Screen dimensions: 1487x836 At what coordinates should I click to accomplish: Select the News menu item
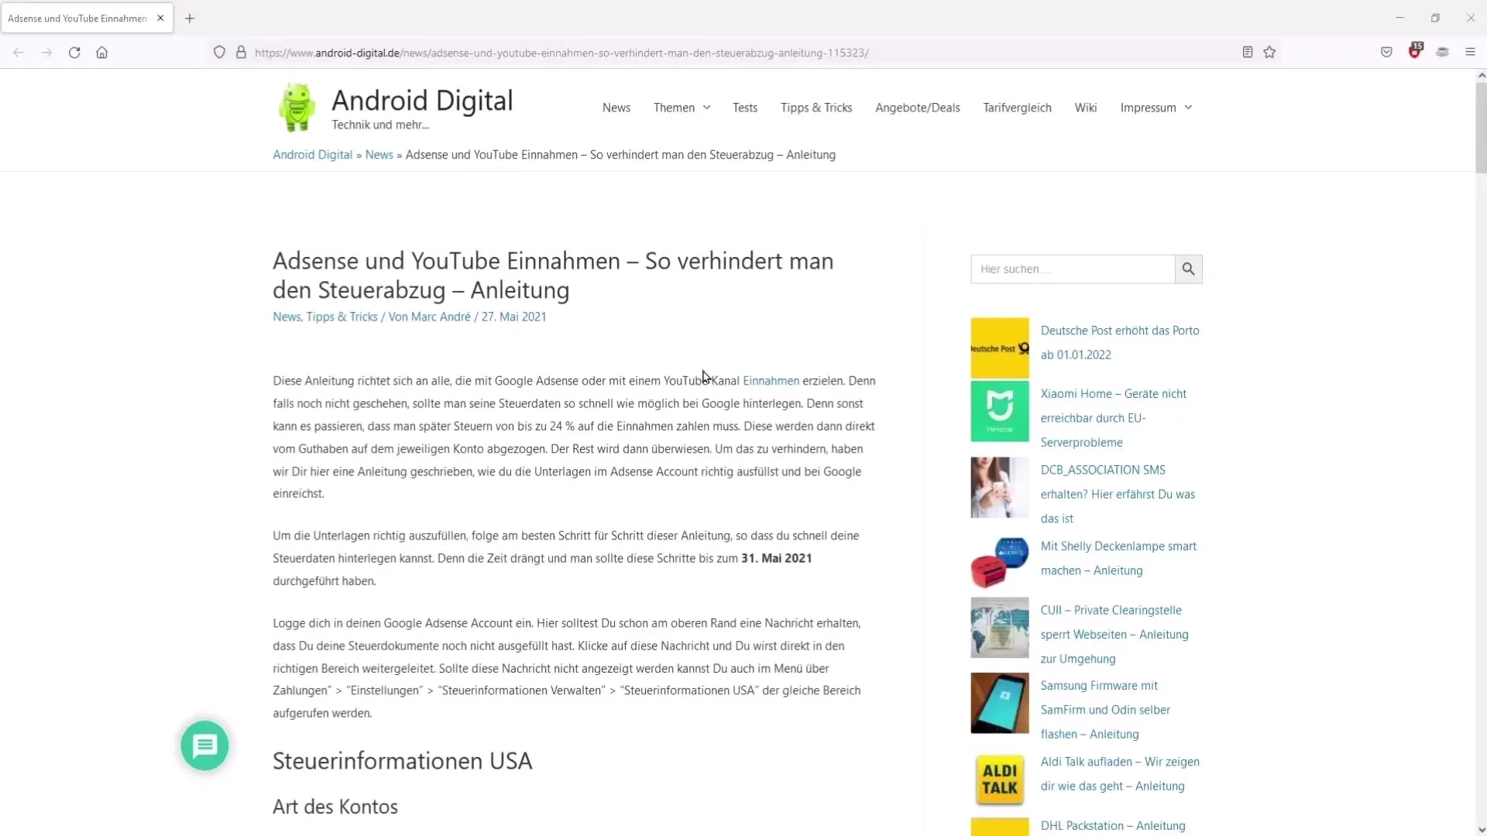click(x=618, y=107)
